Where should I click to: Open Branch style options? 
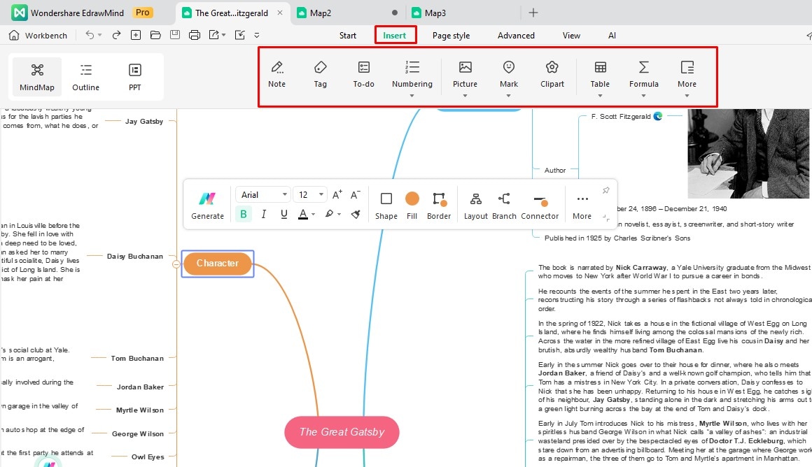point(504,206)
